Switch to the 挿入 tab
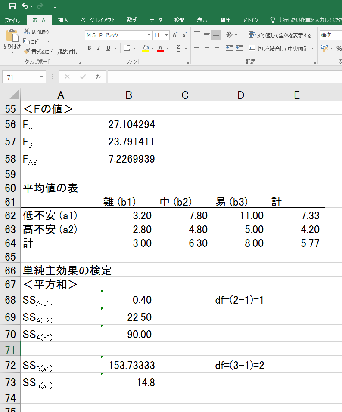The height and width of the screenshot is (412, 342). 63,20
